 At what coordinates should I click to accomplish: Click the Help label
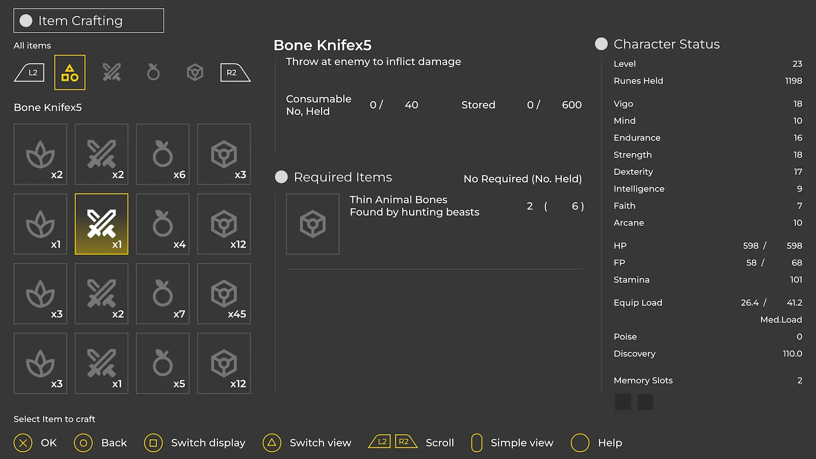(610, 443)
